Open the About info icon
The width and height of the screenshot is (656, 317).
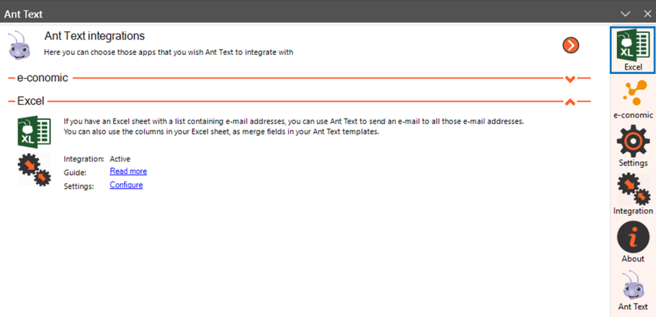[633, 242]
